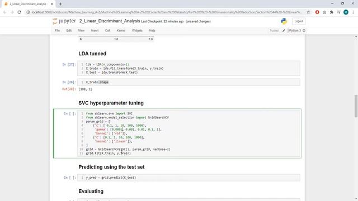Click the Evaluating heading
This screenshot has width=358, height=201.
[x=91, y=192]
